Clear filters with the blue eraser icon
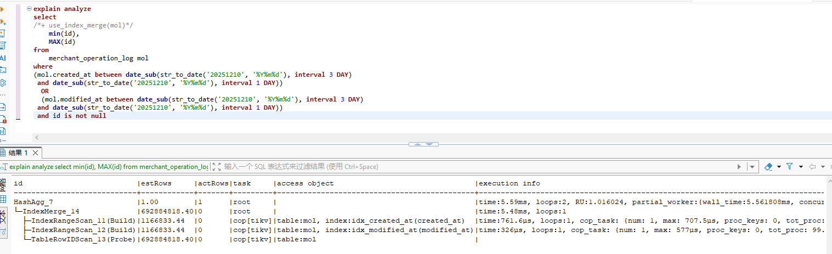 tap(768, 166)
